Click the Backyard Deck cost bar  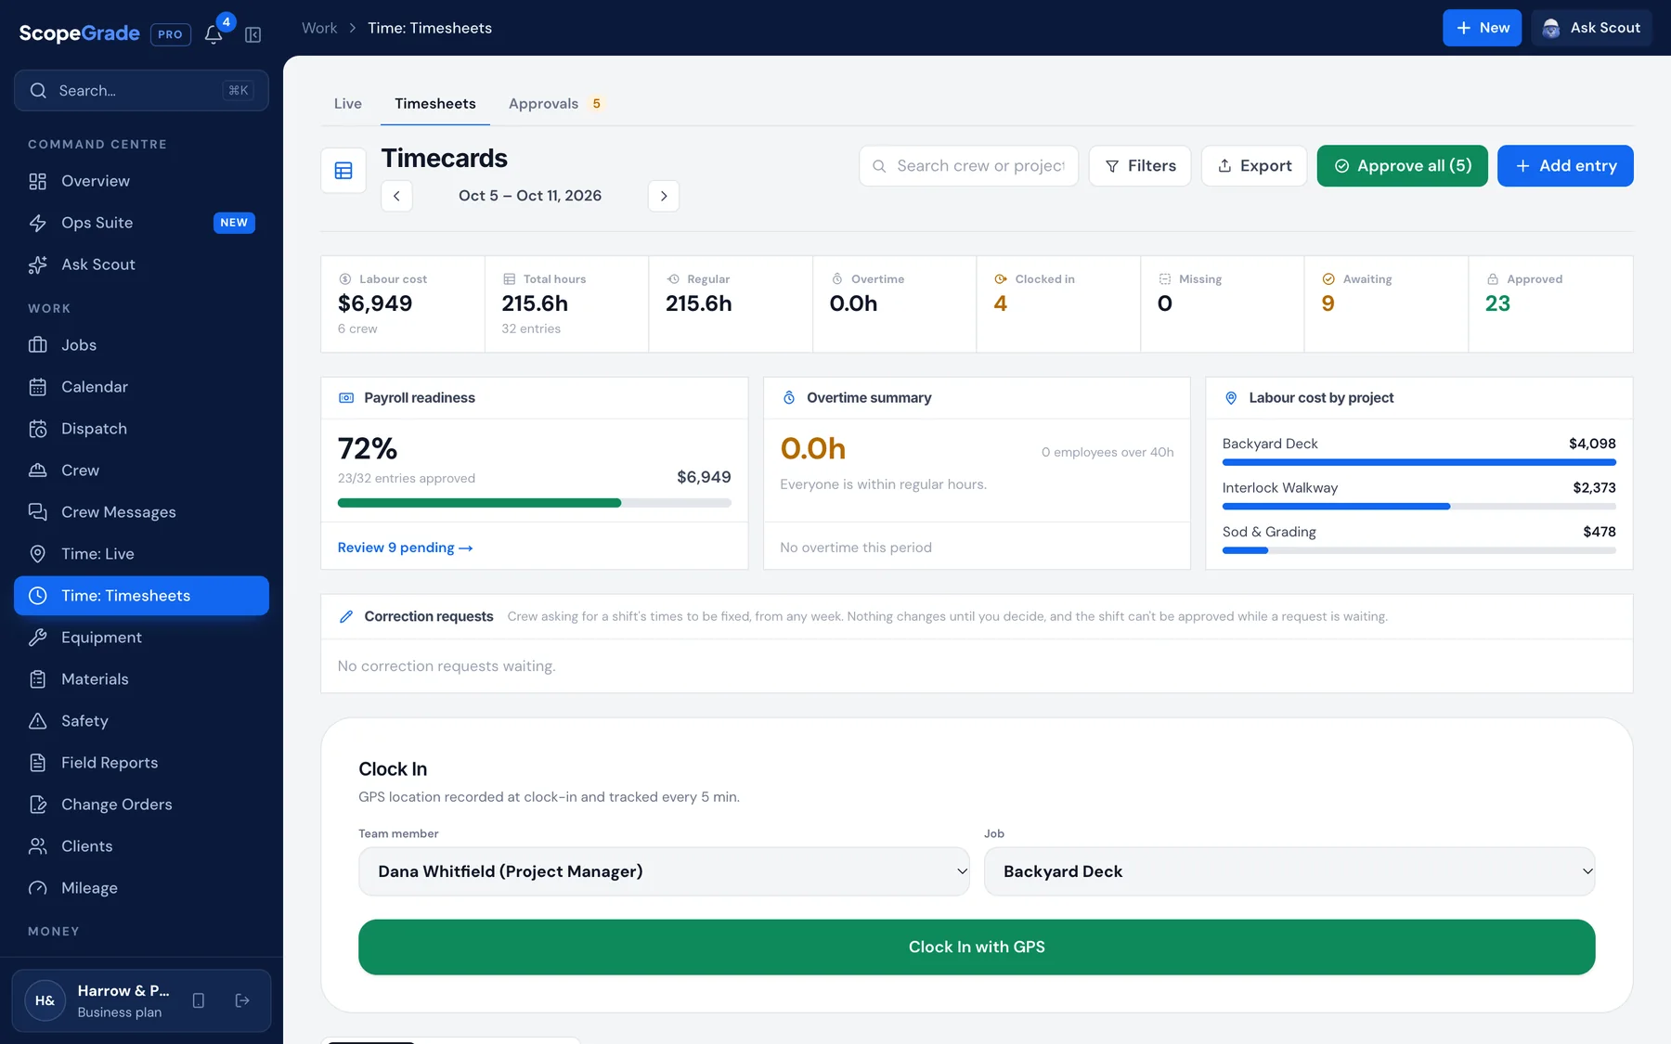(1418, 462)
